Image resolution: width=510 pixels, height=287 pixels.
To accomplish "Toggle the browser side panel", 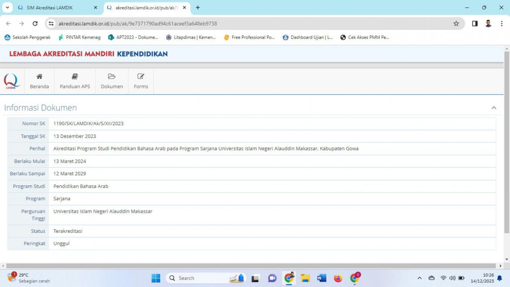I will (x=475, y=24).
